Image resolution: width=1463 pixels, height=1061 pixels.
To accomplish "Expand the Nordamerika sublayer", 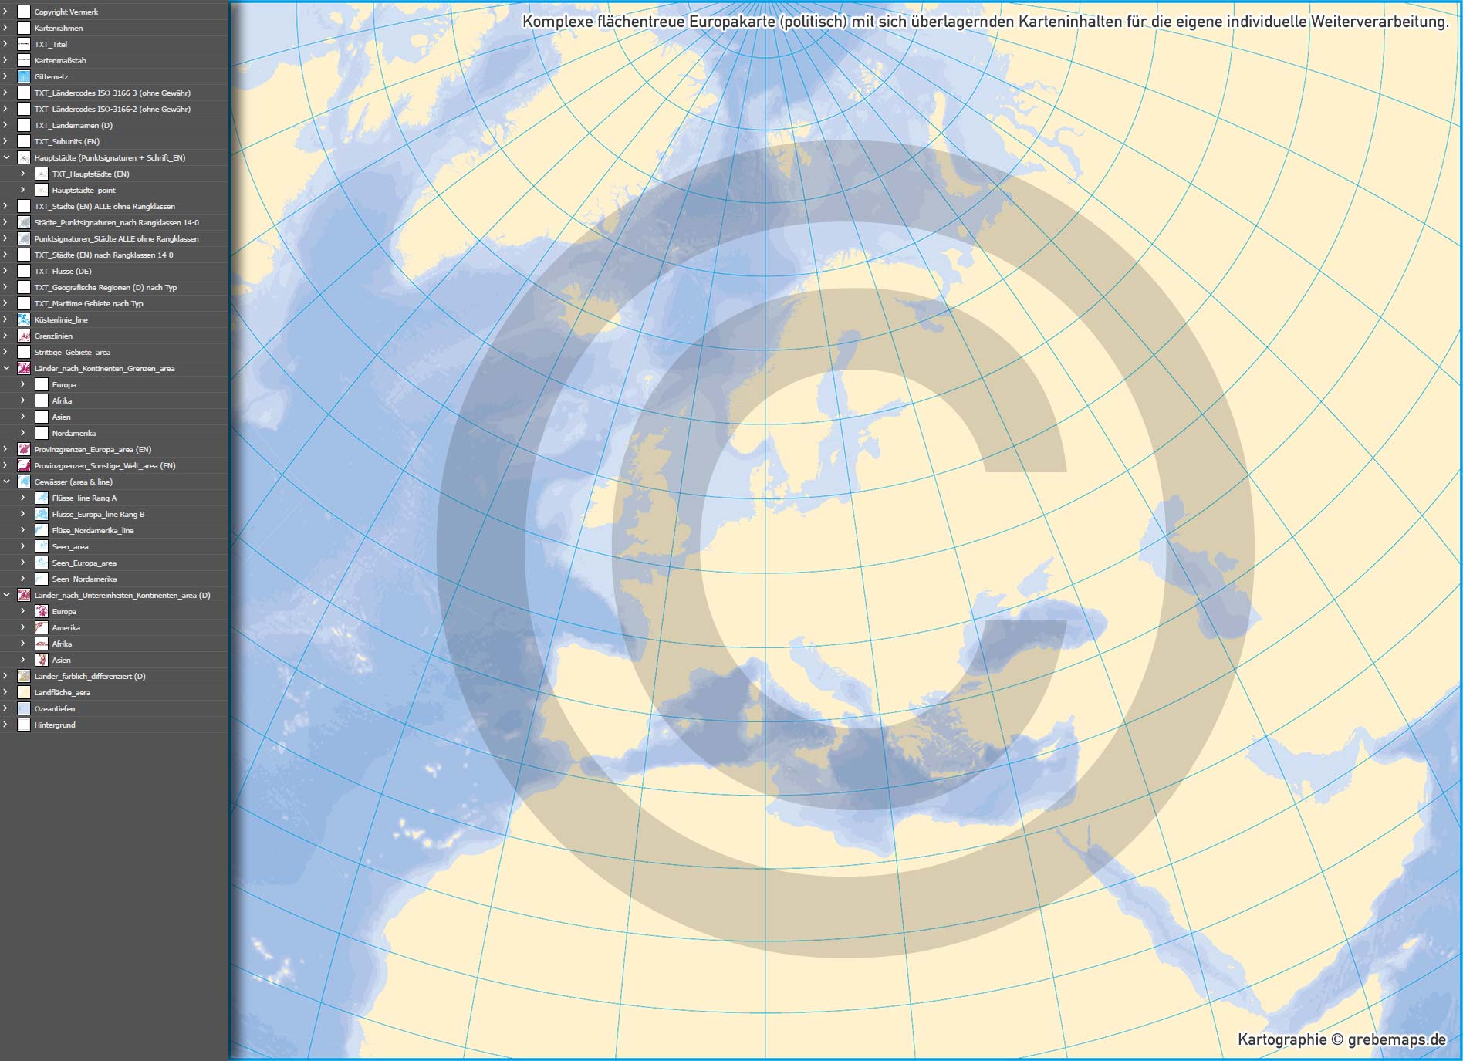I will tap(23, 433).
